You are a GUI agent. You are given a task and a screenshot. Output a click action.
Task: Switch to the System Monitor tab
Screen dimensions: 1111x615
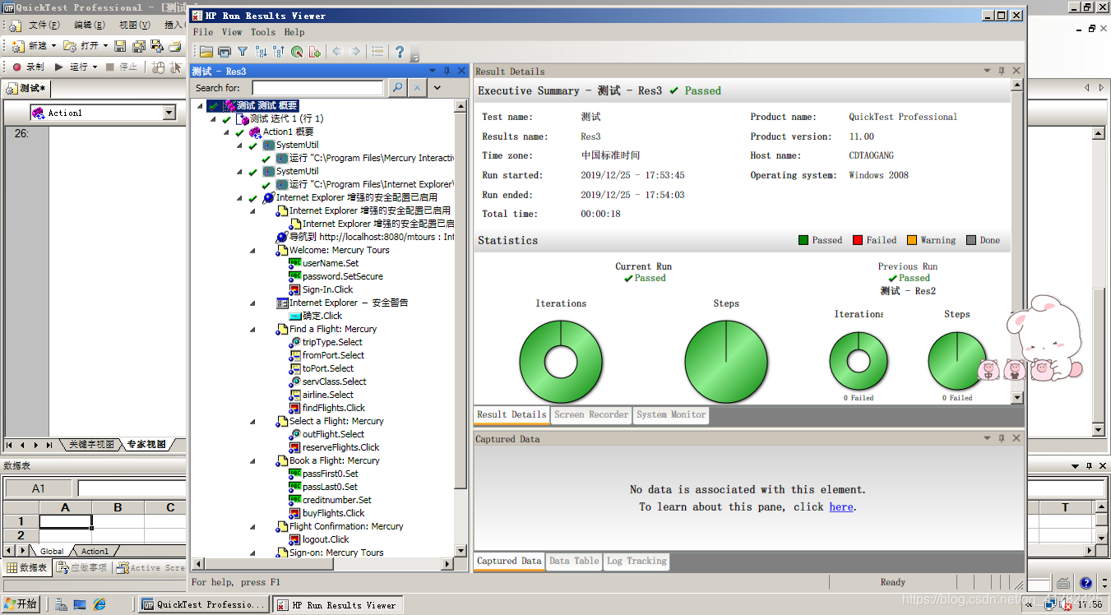click(671, 414)
